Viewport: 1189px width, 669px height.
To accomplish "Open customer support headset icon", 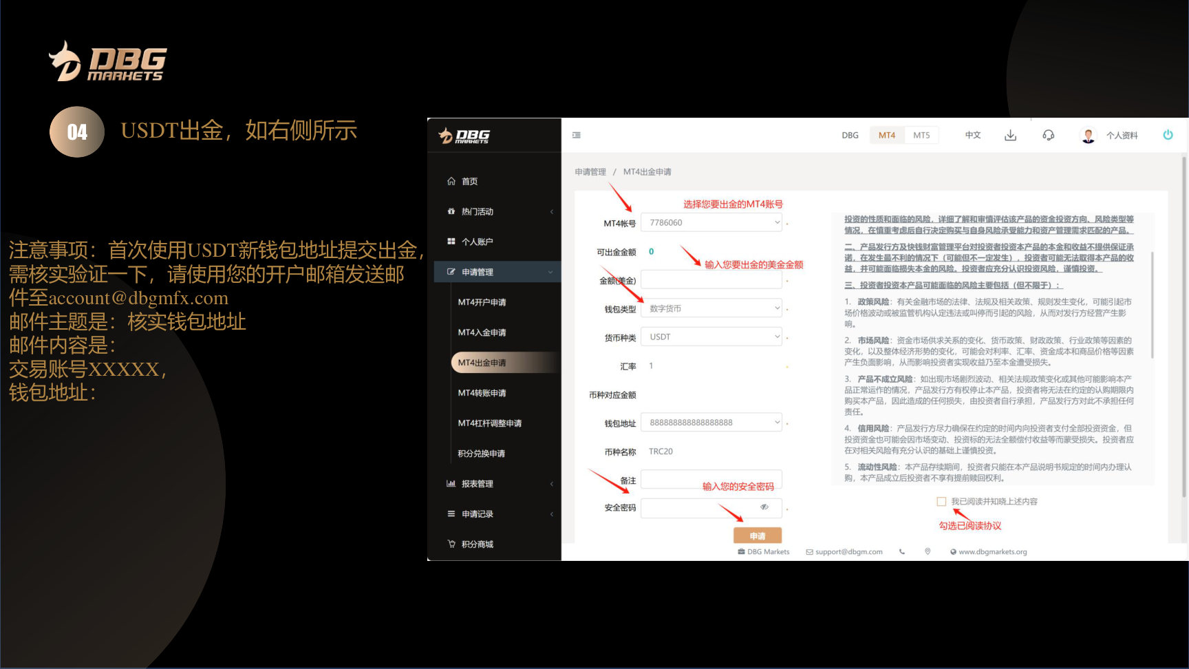I will coord(1048,135).
